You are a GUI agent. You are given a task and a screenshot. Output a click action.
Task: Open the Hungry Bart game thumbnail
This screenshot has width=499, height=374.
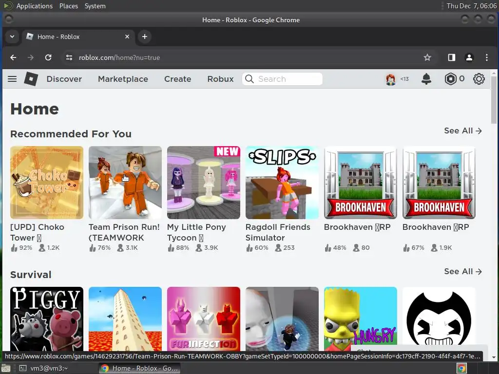click(361, 319)
